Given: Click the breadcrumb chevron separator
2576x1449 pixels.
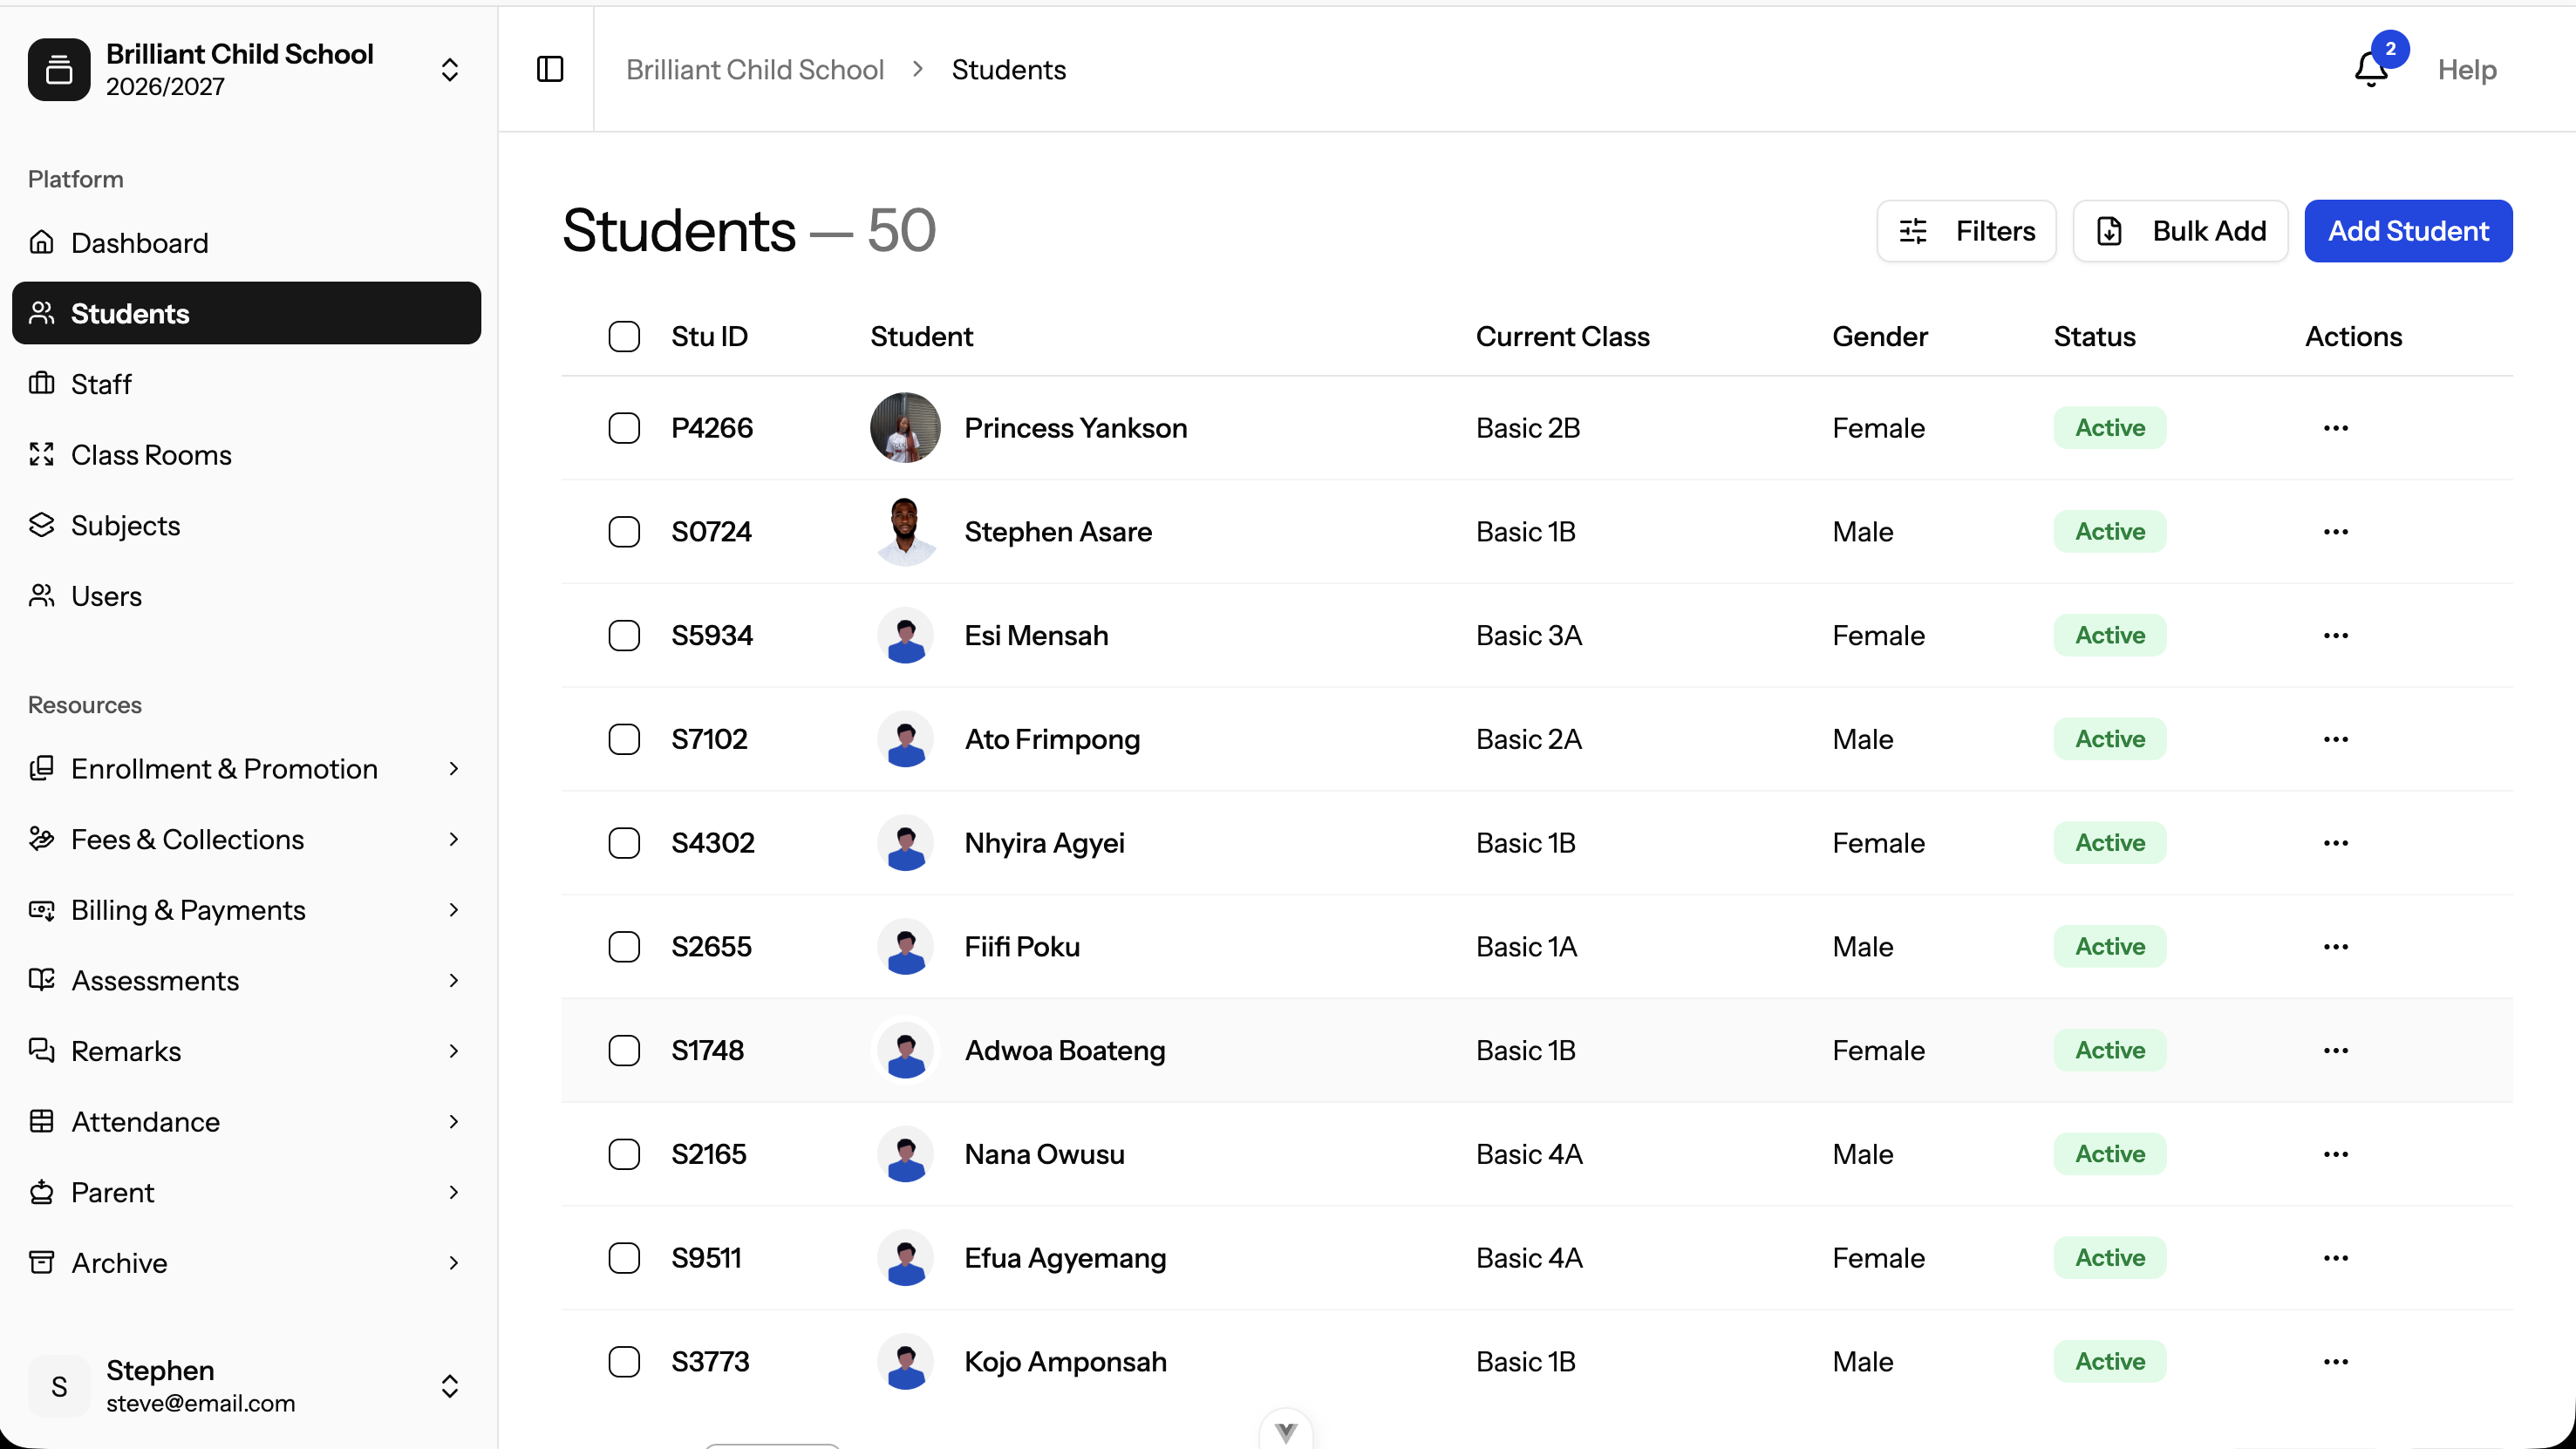Looking at the screenshot, I should click(x=918, y=69).
